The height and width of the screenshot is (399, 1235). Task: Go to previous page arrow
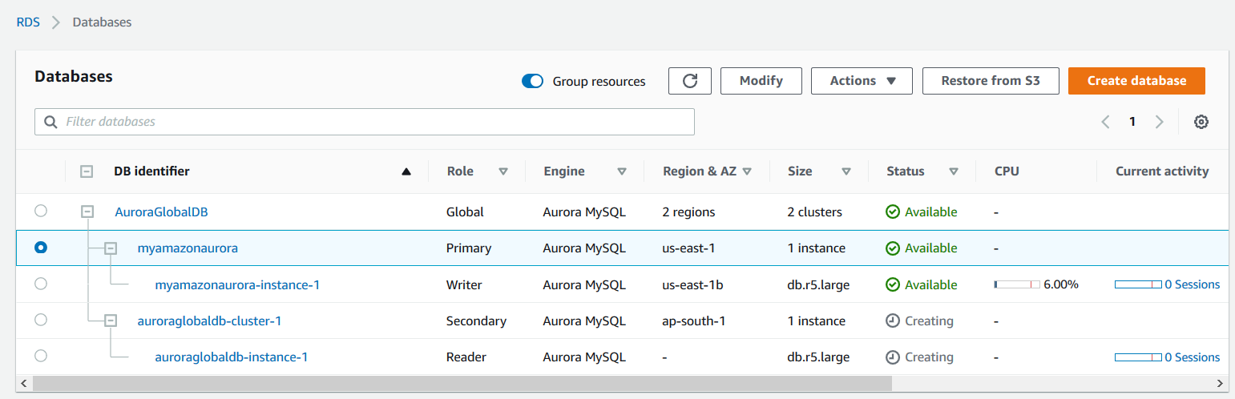pos(1105,122)
